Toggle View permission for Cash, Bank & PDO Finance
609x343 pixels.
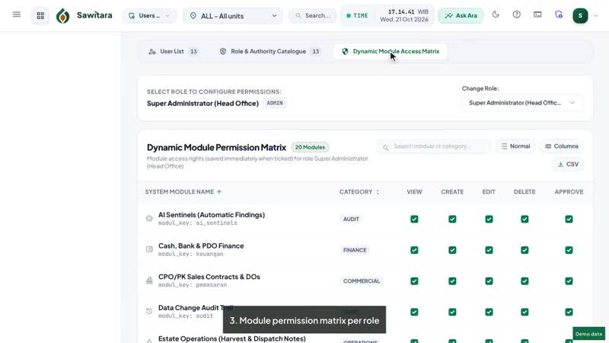click(414, 250)
